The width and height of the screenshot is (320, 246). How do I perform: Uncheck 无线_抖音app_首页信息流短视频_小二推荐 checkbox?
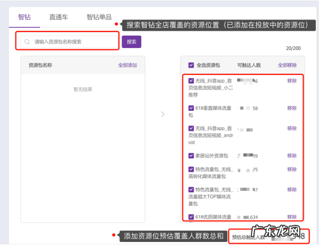click(191, 80)
